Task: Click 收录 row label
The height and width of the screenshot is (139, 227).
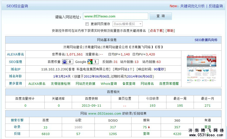Action: click(17, 127)
